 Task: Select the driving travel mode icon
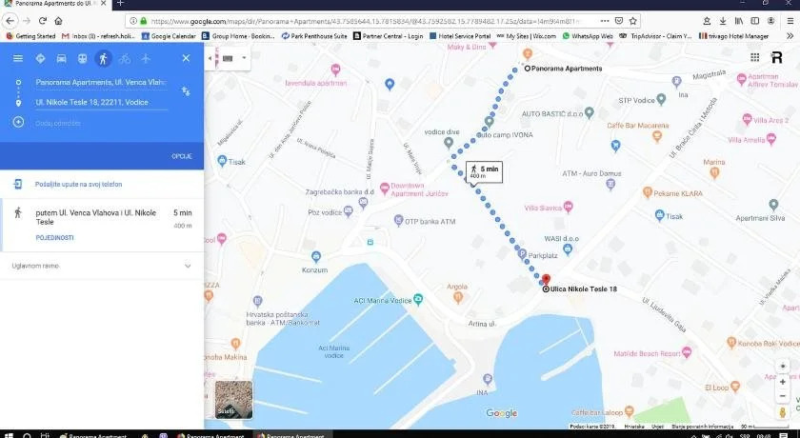(x=61, y=58)
